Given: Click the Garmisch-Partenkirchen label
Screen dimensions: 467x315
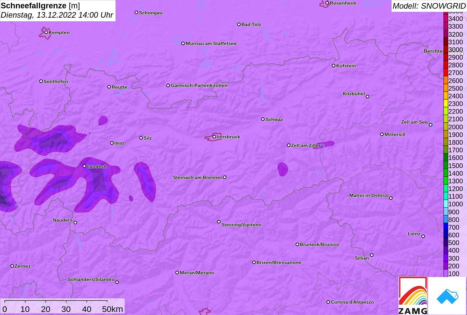Looking at the screenshot, I should (x=199, y=86).
